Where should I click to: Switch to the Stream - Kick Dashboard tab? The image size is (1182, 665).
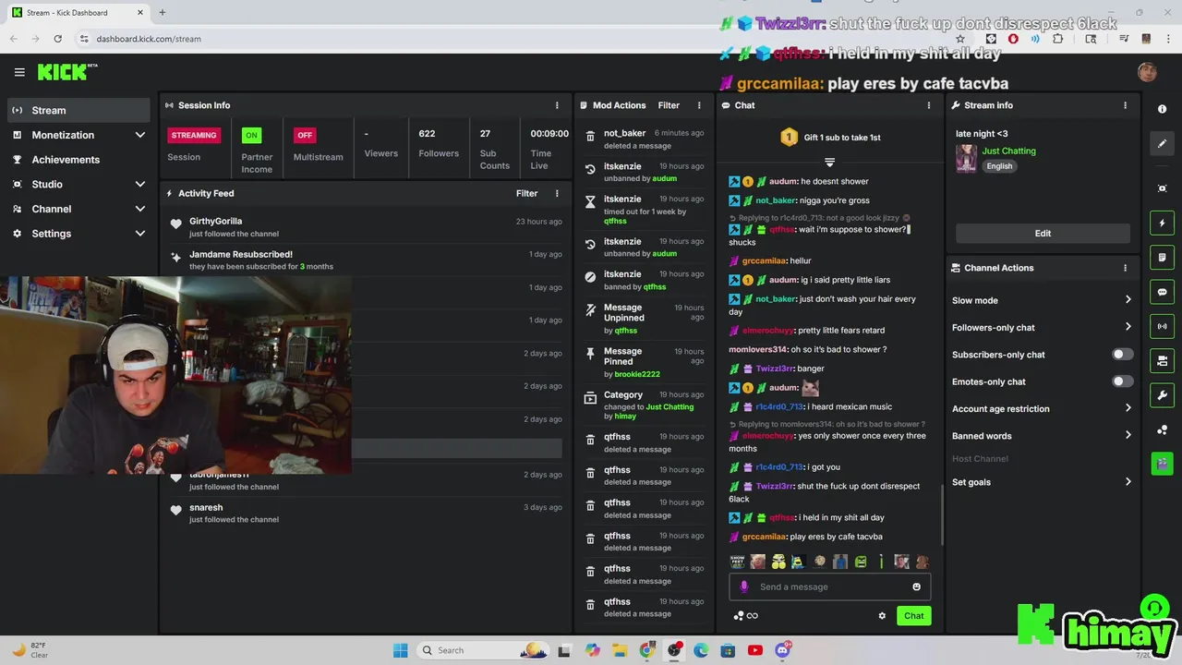tap(77, 13)
